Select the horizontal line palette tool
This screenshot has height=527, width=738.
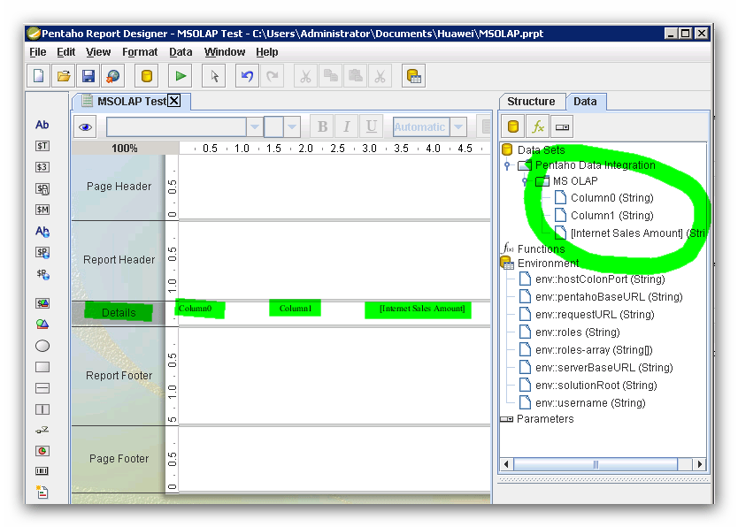pyautogui.click(x=42, y=388)
